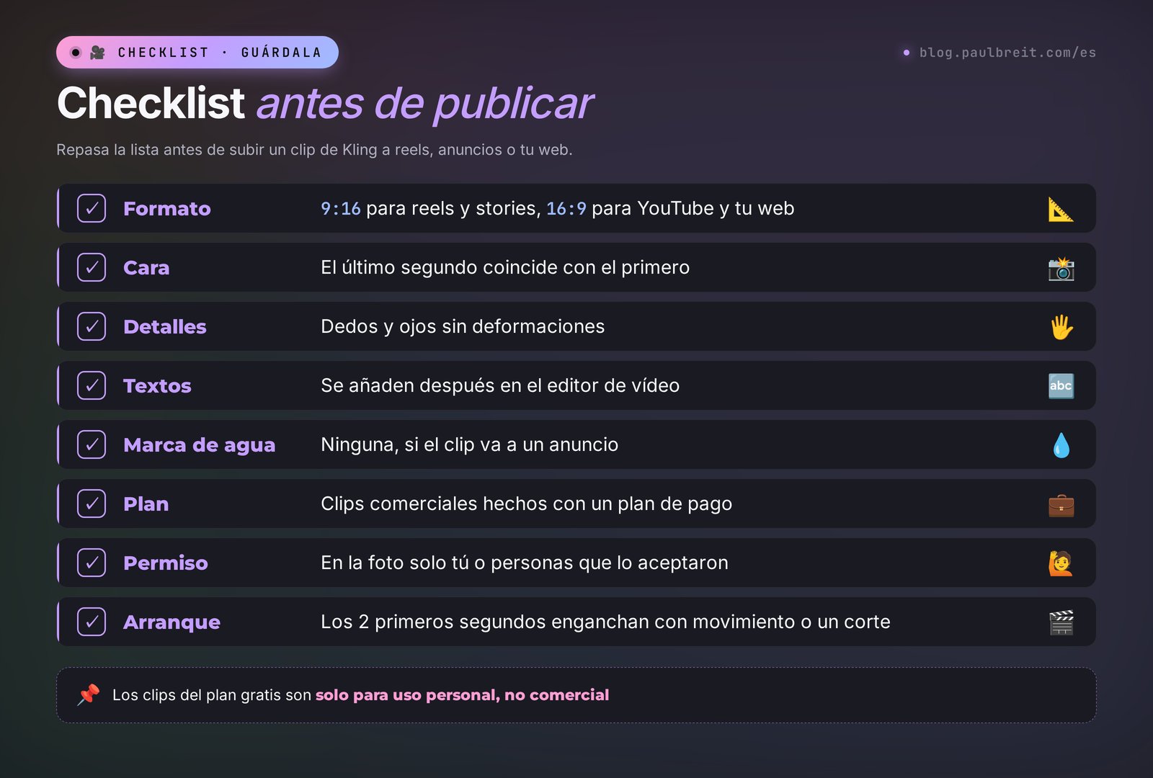Image resolution: width=1153 pixels, height=778 pixels.
Task: Toggle the Arranque checkbox
Action: 92,622
